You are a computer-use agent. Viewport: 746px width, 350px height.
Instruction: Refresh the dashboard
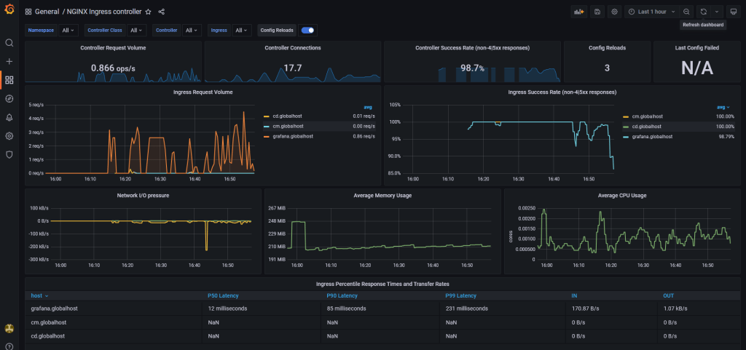pyautogui.click(x=703, y=12)
